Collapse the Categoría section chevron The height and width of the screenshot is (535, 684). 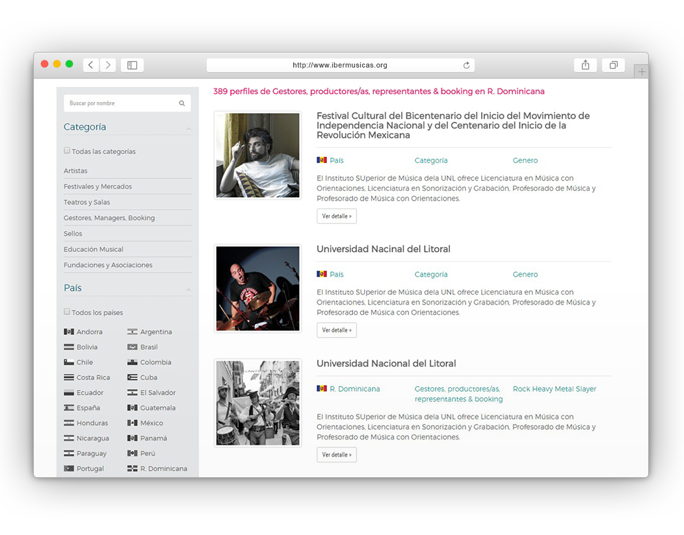[189, 129]
